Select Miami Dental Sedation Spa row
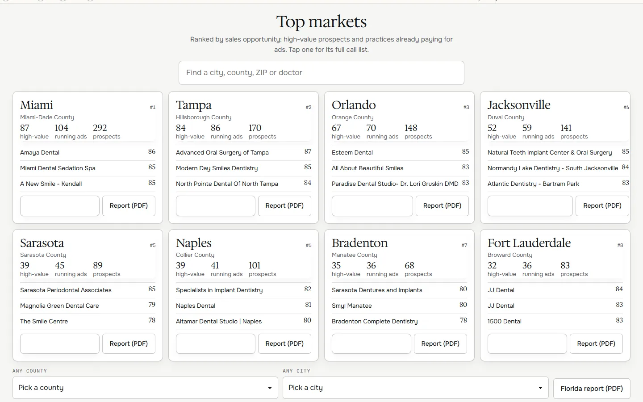This screenshot has width=643, height=402. pyautogui.click(x=88, y=168)
